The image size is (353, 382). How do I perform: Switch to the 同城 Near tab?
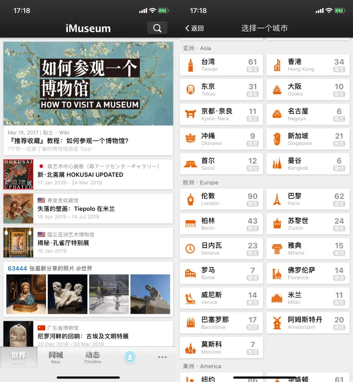(56, 357)
